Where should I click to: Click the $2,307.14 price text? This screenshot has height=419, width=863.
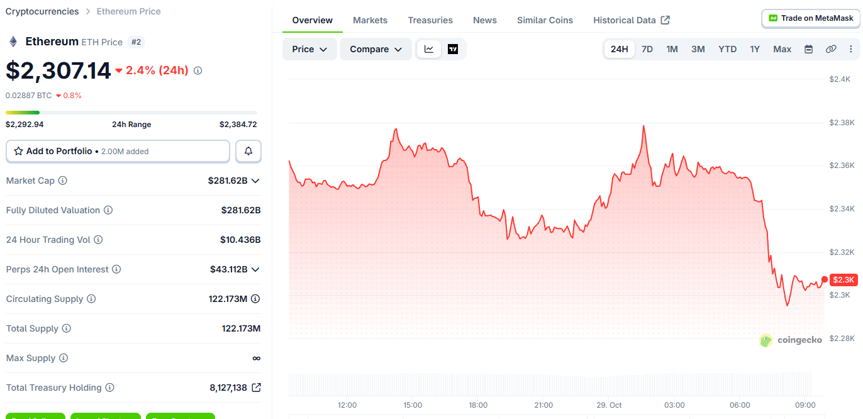coord(58,70)
